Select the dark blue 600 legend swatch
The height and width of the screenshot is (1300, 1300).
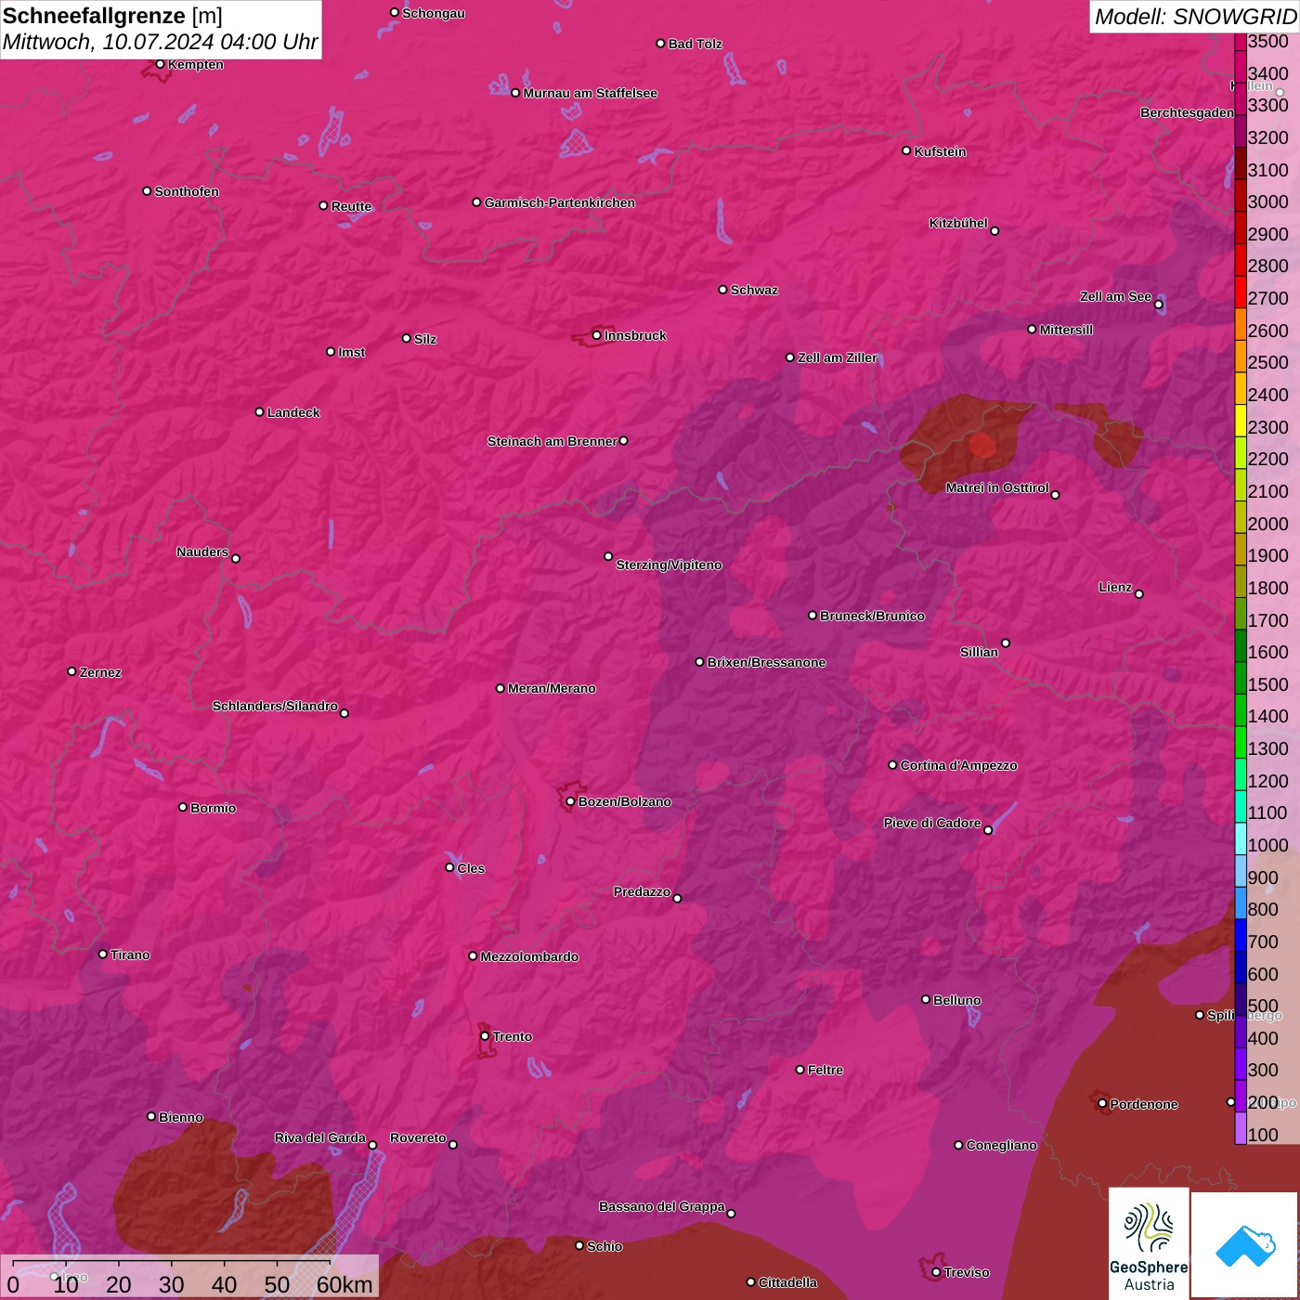point(1241,968)
